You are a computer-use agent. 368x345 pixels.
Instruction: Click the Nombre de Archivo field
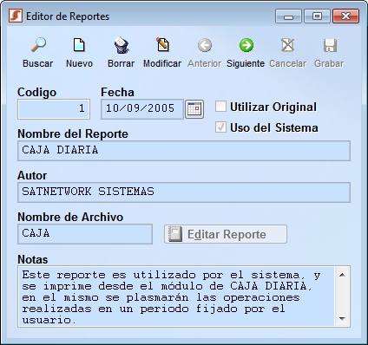point(85,234)
